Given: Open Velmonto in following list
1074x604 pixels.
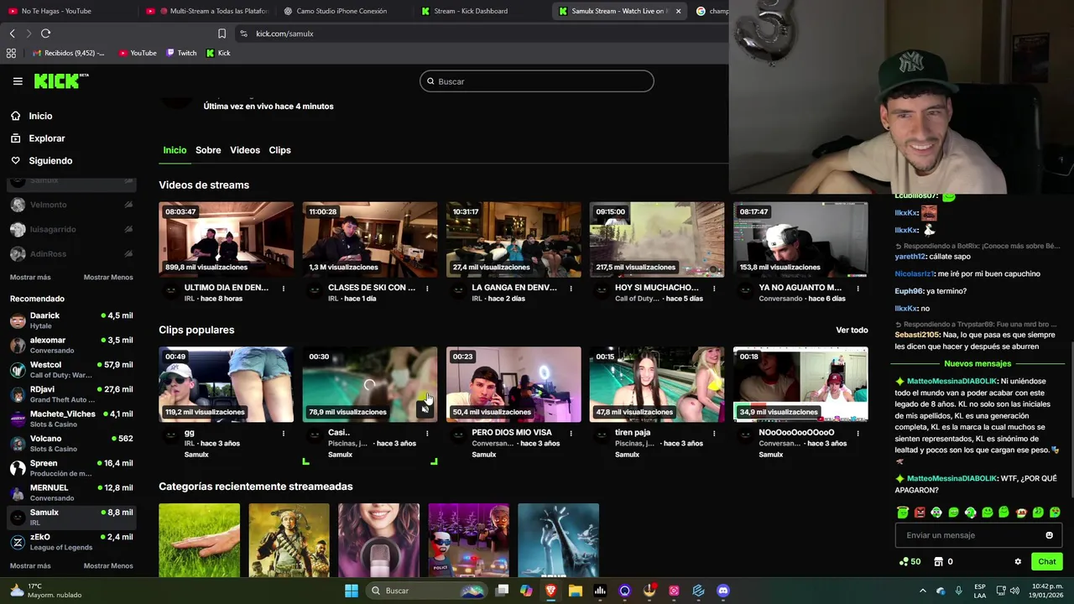Looking at the screenshot, I should point(71,205).
